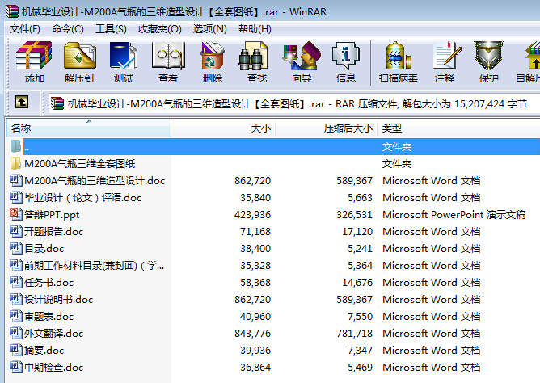Open the Options 选项(N) menu
The height and width of the screenshot is (383, 540).
coord(209,29)
